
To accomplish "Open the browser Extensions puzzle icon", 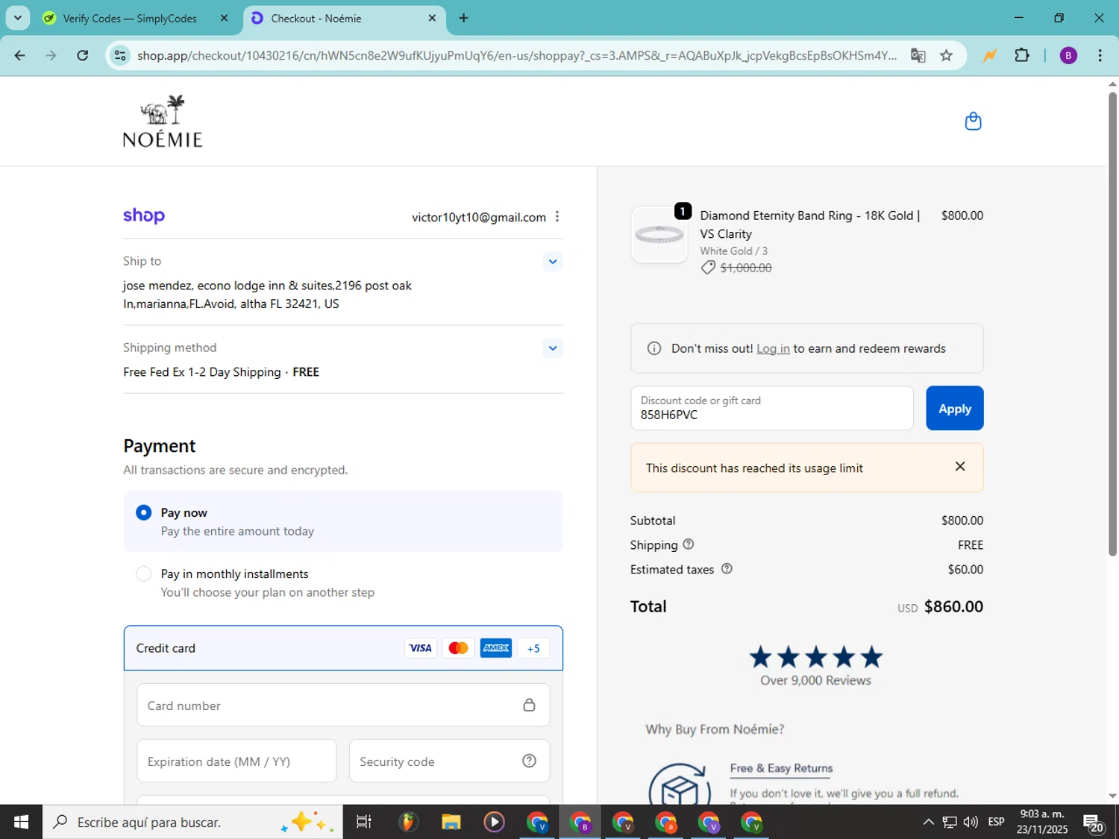I will point(1022,55).
